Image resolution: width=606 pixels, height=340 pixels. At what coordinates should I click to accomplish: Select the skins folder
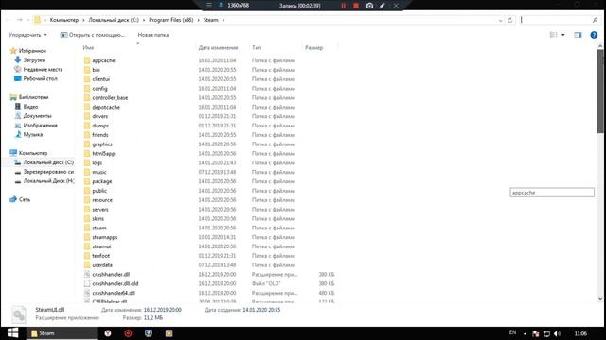(x=98, y=218)
